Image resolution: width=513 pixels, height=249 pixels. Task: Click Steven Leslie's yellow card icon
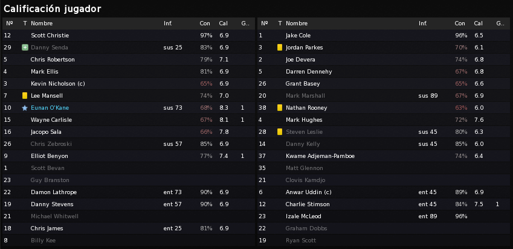(x=280, y=132)
